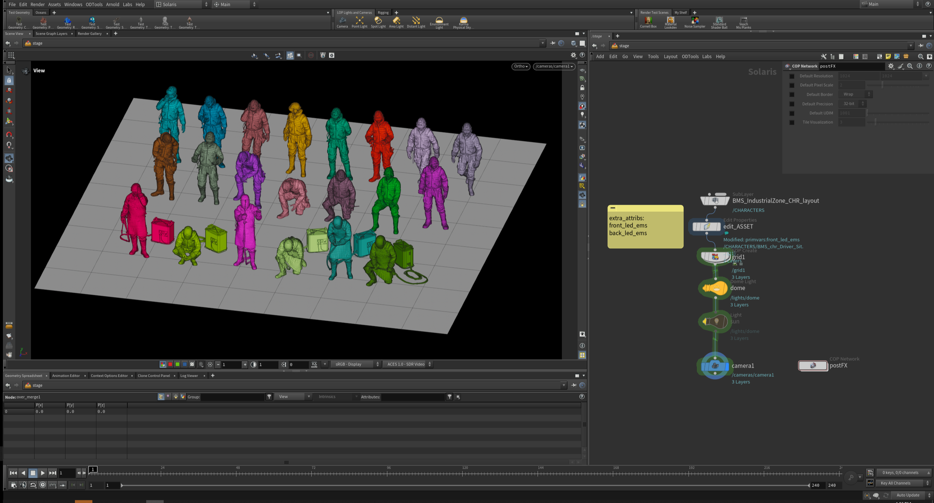Image resolution: width=934 pixels, height=503 pixels.
Task: Click the dome light node icon
Action: pyautogui.click(x=714, y=288)
